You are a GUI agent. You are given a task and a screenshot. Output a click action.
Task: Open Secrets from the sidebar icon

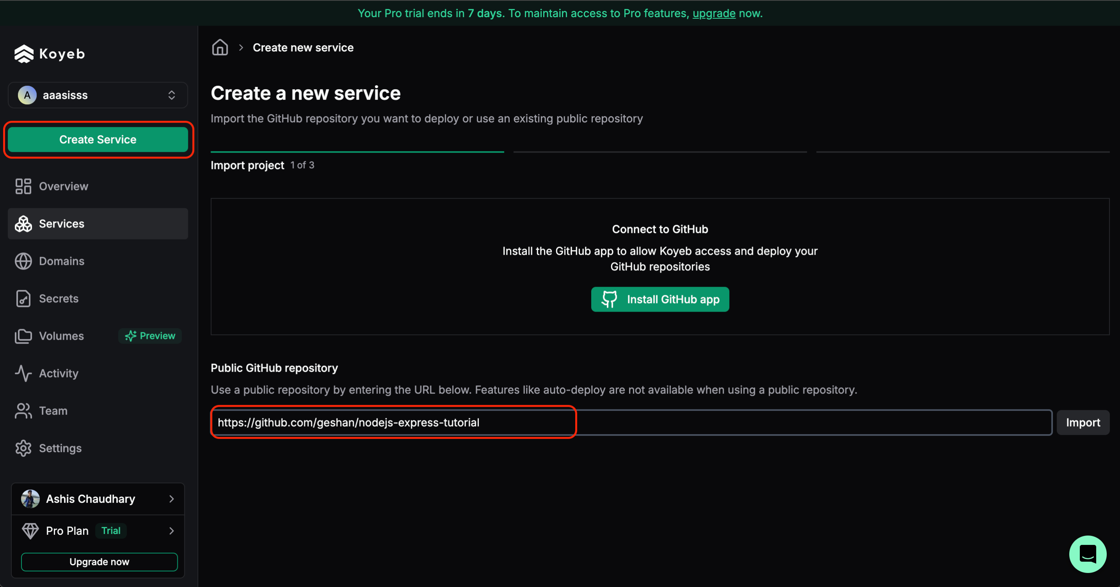coord(23,298)
